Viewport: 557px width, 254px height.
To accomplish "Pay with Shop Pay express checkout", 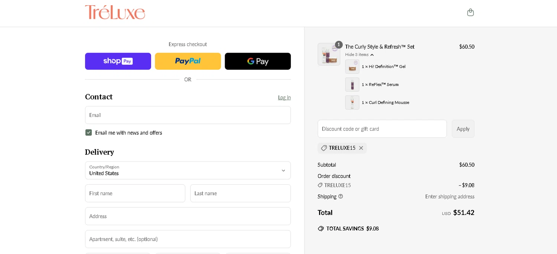I will (x=118, y=61).
